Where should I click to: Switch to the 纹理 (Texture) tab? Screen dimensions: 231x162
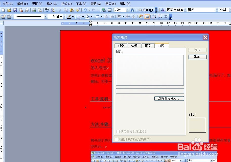pyautogui.click(x=134, y=46)
